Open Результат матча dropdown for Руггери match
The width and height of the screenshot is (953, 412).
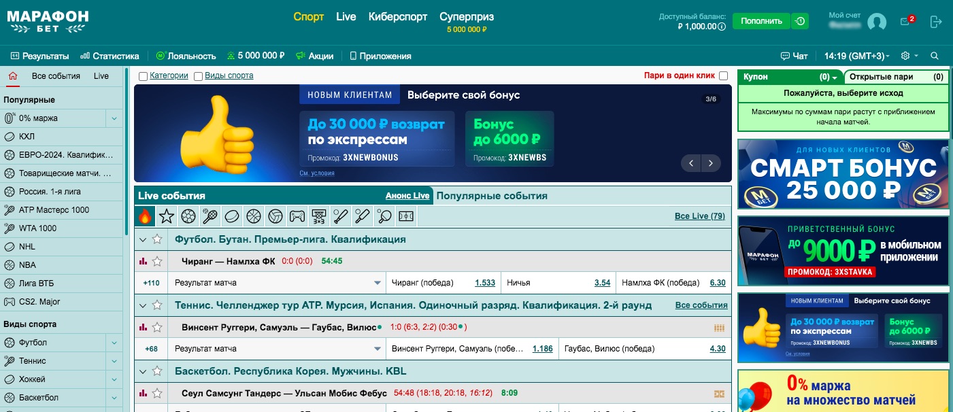278,349
